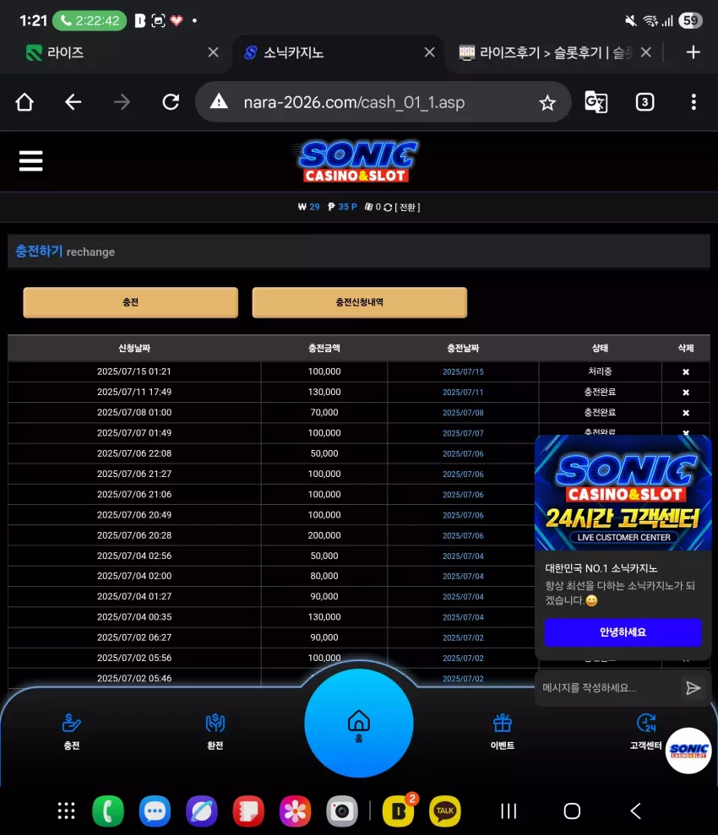The image size is (718, 835).
Task: Tap the browser home icon
Action: pos(24,101)
